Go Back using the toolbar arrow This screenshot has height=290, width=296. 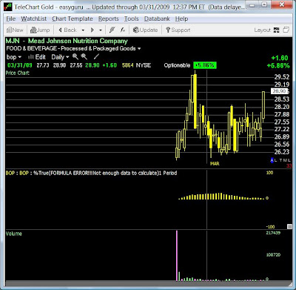[x=67, y=30]
